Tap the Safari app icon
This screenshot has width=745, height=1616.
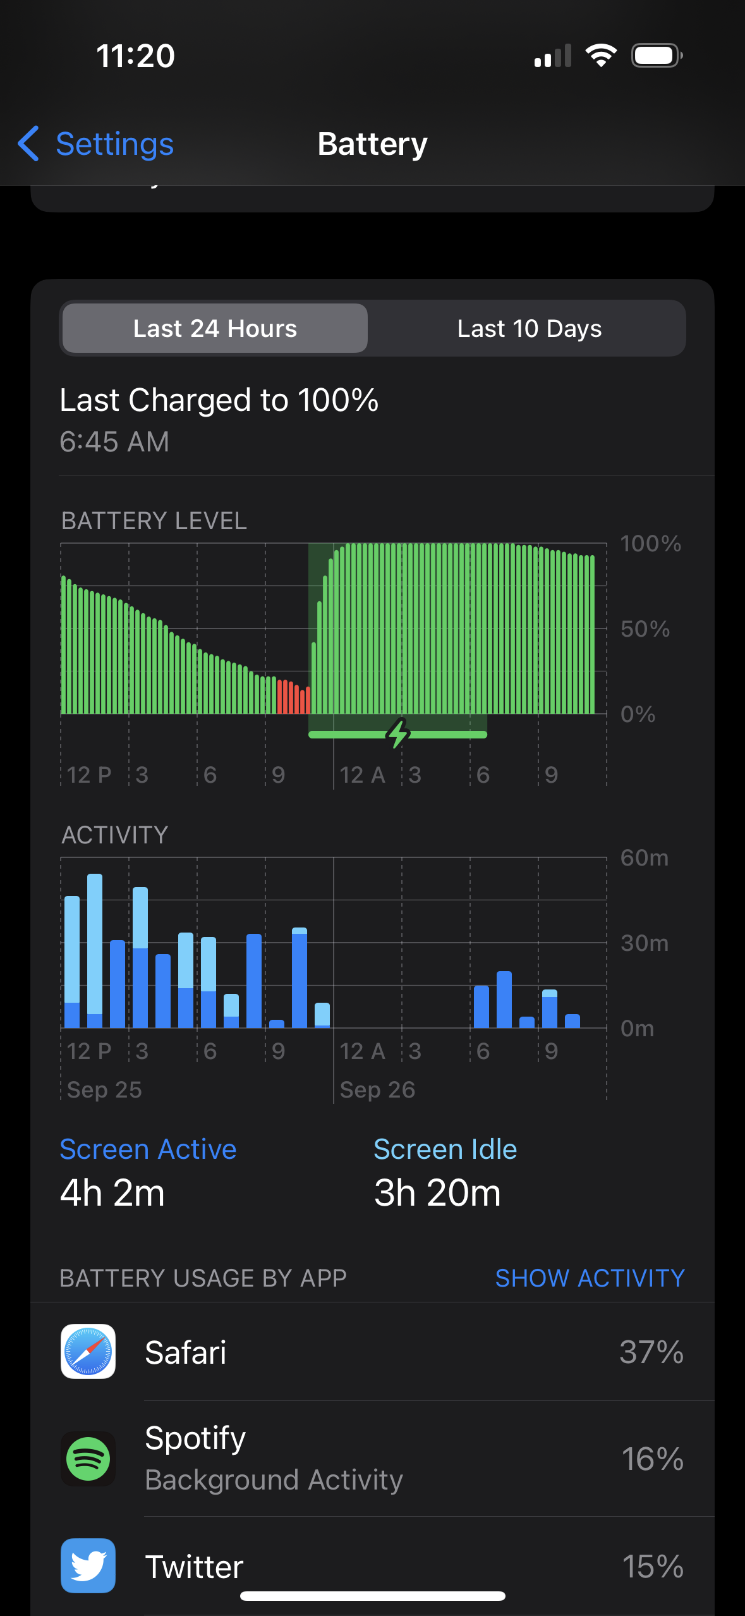click(88, 1351)
